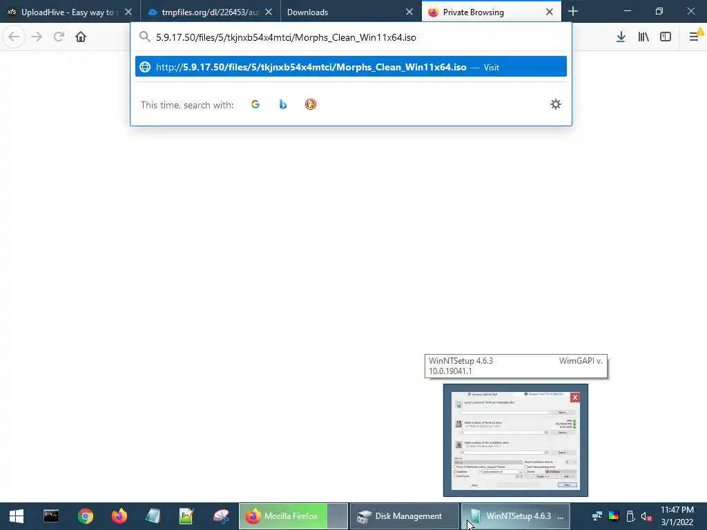The height and width of the screenshot is (530, 707).
Task: Switch to the Disk Management window
Action: tap(404, 516)
